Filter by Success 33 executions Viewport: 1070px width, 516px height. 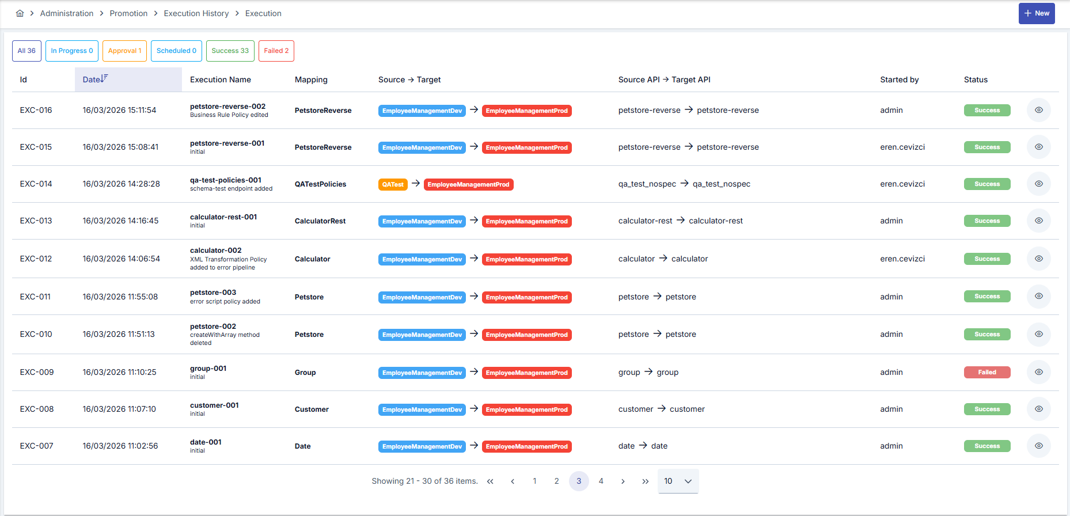(230, 51)
